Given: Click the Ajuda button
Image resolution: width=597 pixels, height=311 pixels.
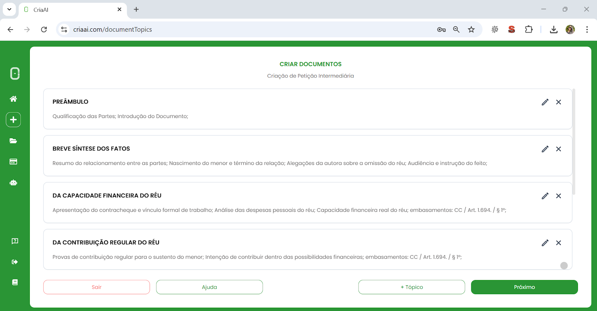Looking at the screenshot, I should click(x=209, y=287).
